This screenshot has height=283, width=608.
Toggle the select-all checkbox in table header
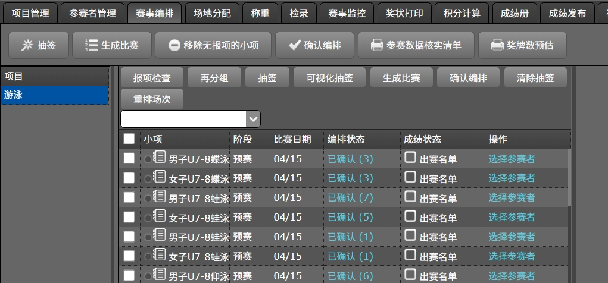point(129,139)
